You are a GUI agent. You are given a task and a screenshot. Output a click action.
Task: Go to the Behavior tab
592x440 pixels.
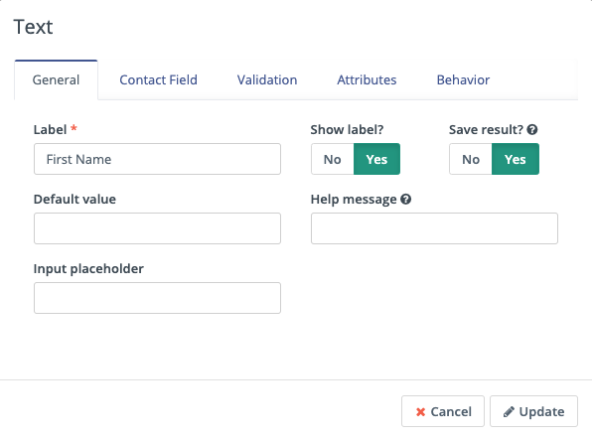point(463,80)
